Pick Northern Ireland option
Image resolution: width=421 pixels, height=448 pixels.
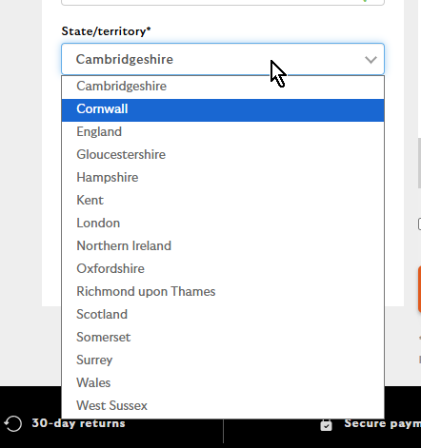pyautogui.click(x=223, y=246)
